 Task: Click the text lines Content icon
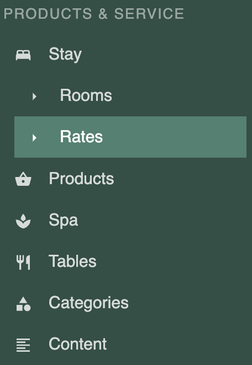23,345
